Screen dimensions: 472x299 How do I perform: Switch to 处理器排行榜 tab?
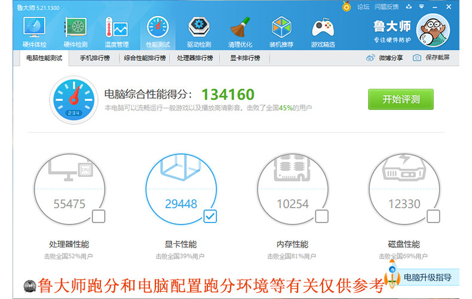click(195, 58)
